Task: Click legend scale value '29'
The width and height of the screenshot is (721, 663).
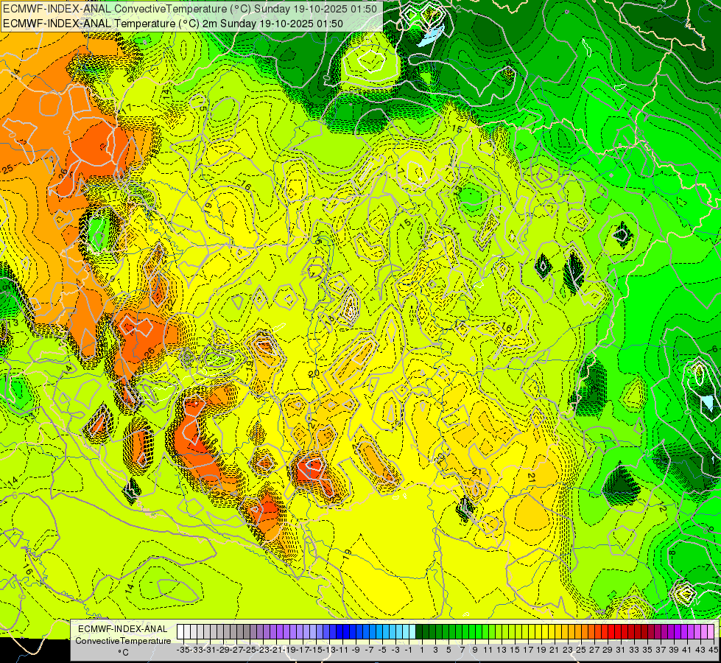Action: coord(608,650)
